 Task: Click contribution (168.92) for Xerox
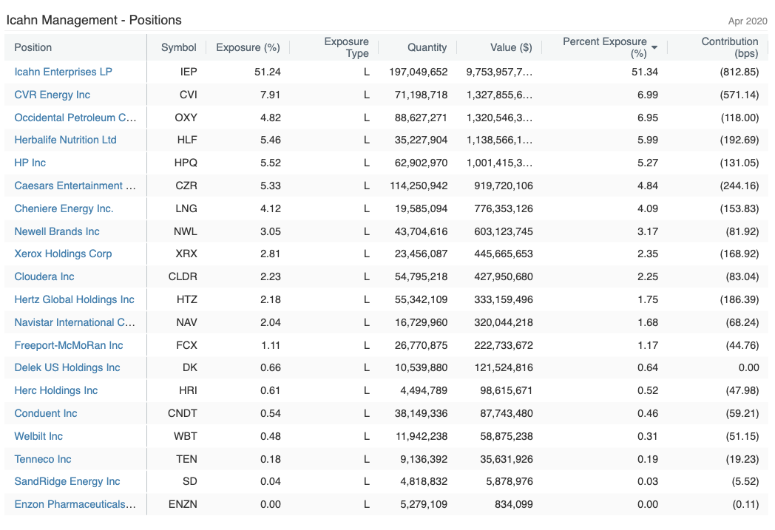coord(739,254)
